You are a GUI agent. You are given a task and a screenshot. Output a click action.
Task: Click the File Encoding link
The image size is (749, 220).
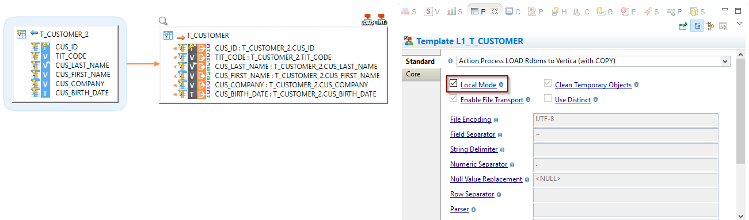pos(470,120)
